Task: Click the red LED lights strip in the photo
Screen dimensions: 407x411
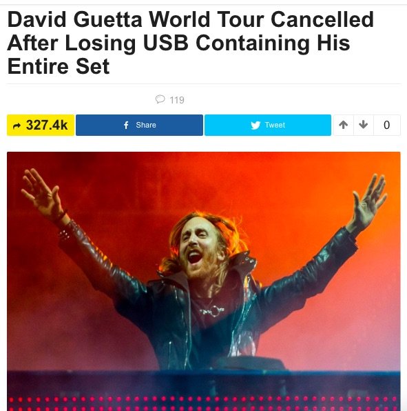Action: click(204, 403)
